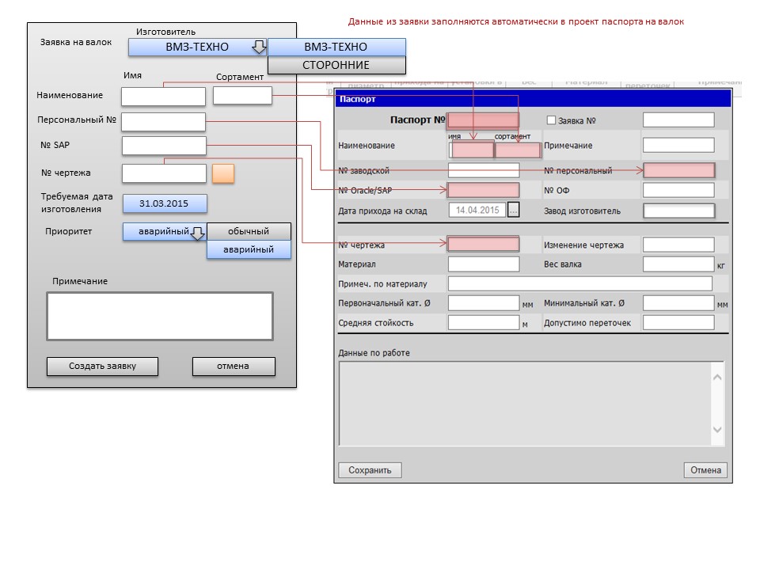Click the № персональный field in Паспорт
The image size is (760, 570).
point(678,170)
